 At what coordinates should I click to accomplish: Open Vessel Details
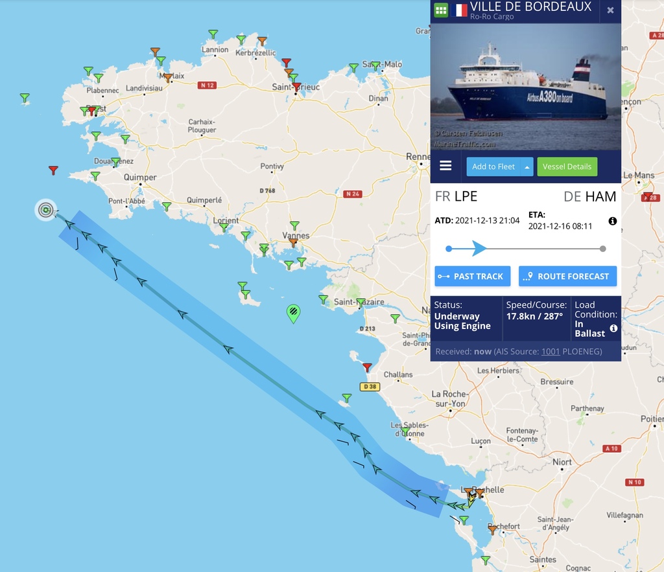pyautogui.click(x=567, y=166)
